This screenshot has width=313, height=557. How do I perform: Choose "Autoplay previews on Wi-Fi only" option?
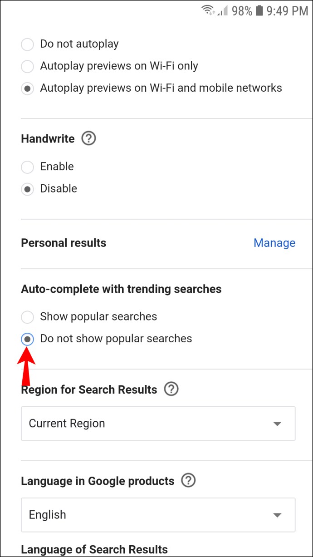[28, 66]
